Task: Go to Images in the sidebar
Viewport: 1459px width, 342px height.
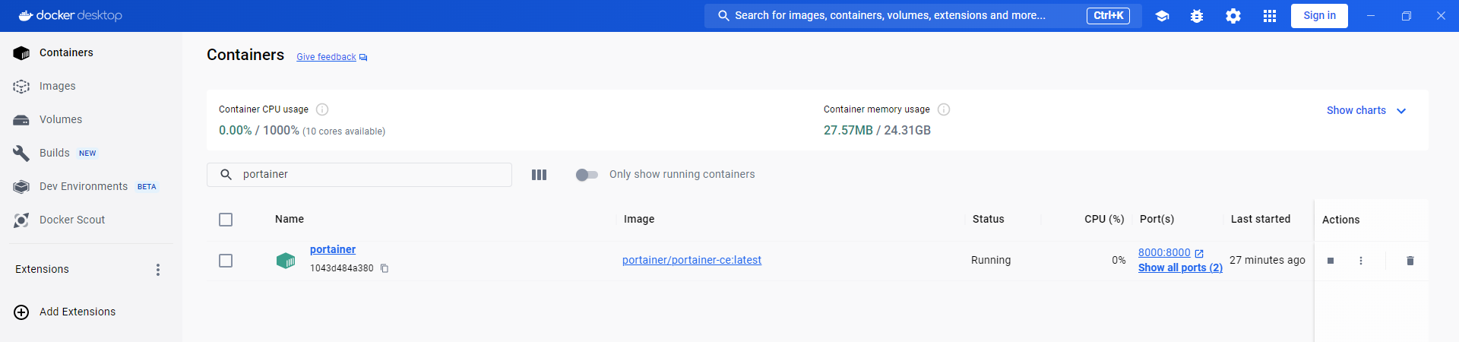Action: pyautogui.click(x=58, y=86)
